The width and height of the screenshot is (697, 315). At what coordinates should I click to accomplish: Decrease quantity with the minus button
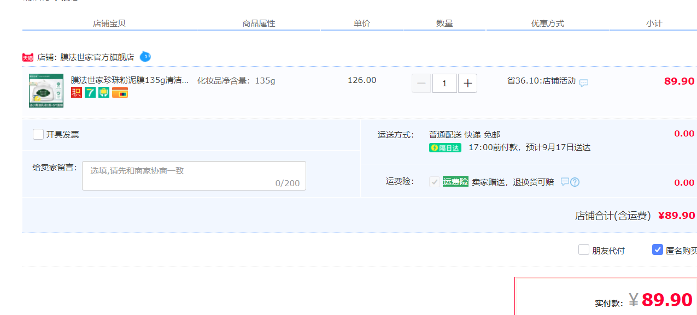(x=421, y=84)
